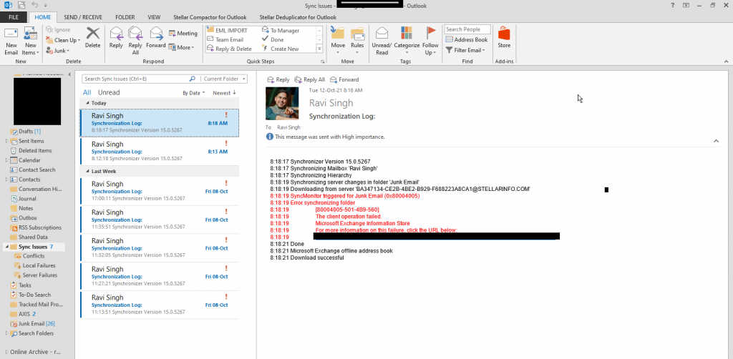The width and height of the screenshot is (733, 359).
Task: Click the Search People field
Action: pyautogui.click(x=467, y=29)
